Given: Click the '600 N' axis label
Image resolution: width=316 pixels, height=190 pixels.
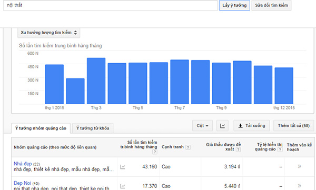Looking at the screenshot, I should tap(33, 53).
